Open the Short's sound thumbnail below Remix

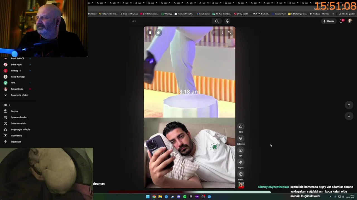241,186
